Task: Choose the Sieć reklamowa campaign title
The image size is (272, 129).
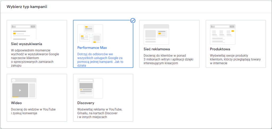Action: point(156,49)
